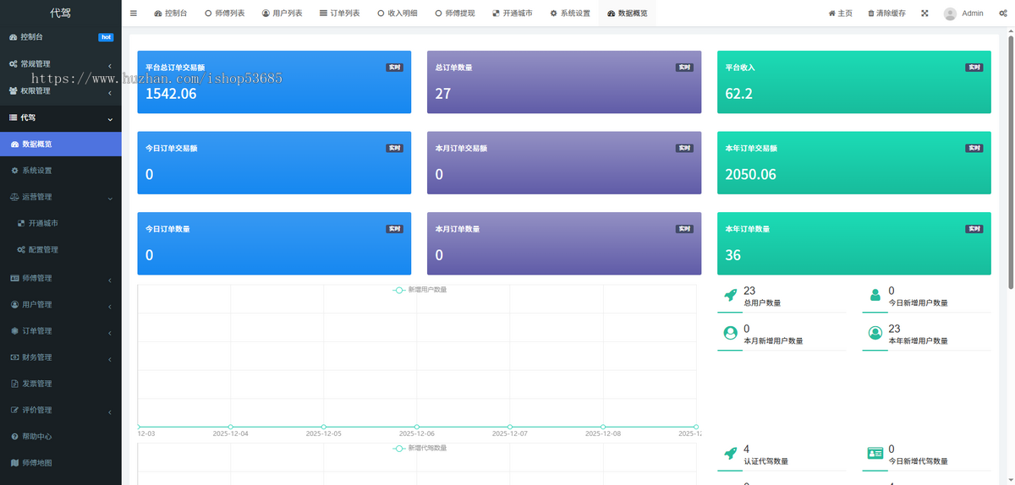Open 系统设置 in the sidebar
Image resolution: width=1015 pixels, height=485 pixels.
pyautogui.click(x=36, y=171)
